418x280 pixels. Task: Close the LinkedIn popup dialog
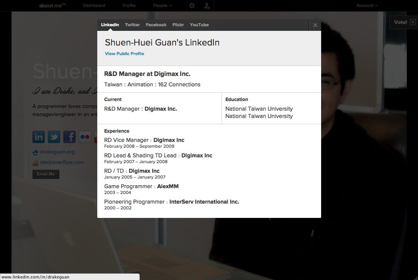tap(315, 25)
